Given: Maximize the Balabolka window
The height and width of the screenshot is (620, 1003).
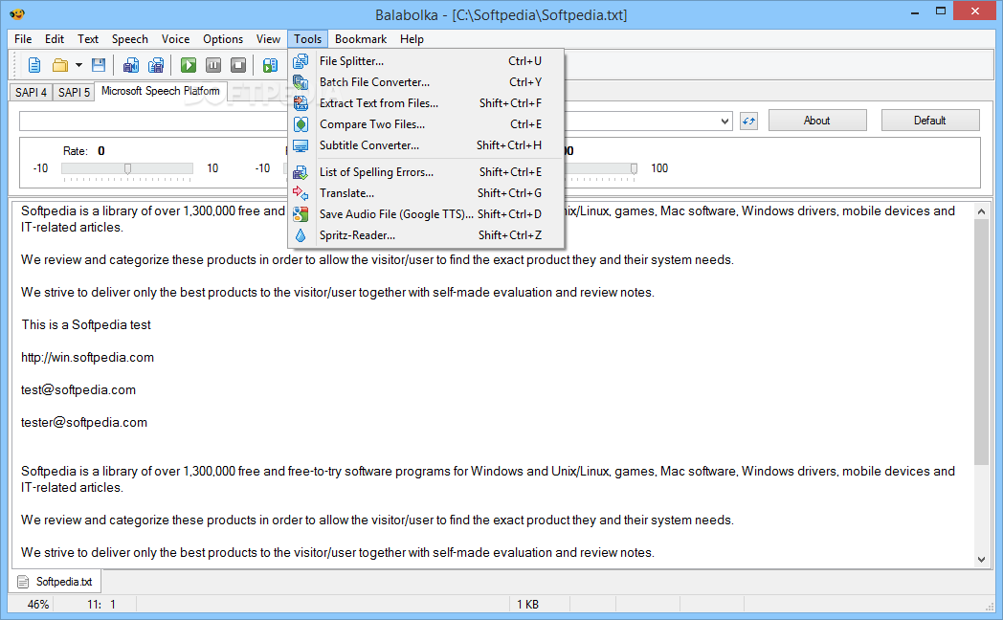Looking at the screenshot, I should [940, 11].
